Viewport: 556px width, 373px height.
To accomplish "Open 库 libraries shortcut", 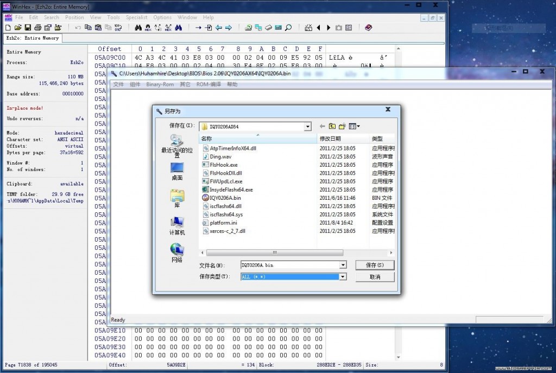I will click(177, 199).
